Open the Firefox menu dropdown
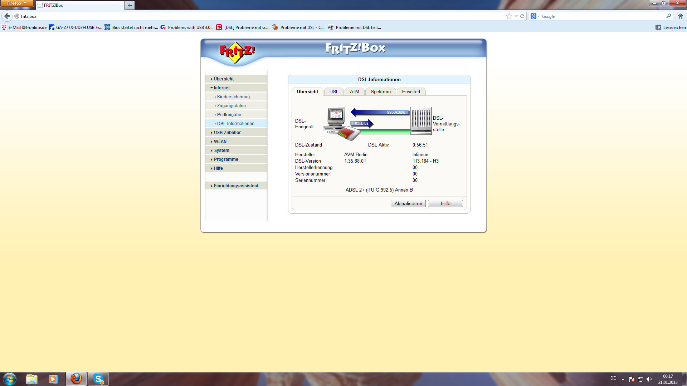 point(17,3)
